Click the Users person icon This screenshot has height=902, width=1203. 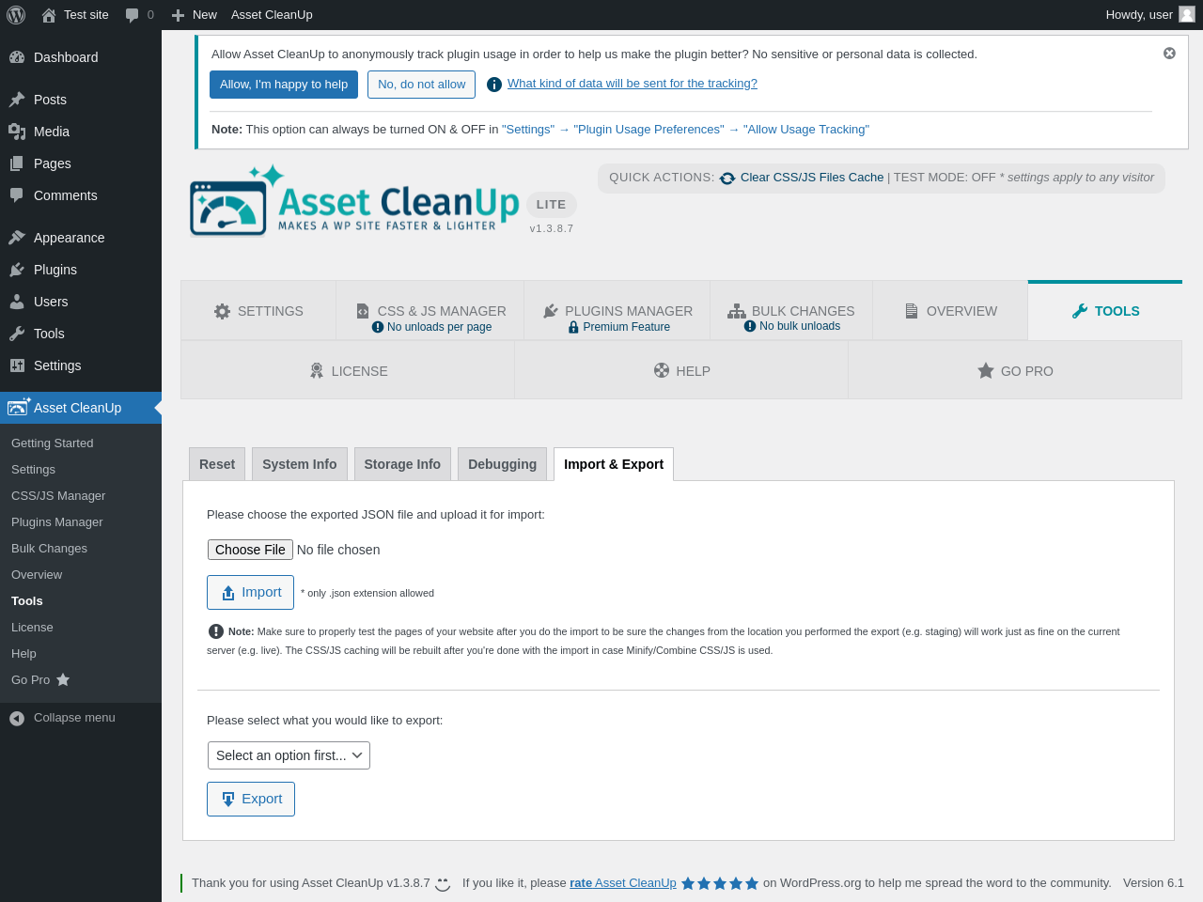pos(17,302)
